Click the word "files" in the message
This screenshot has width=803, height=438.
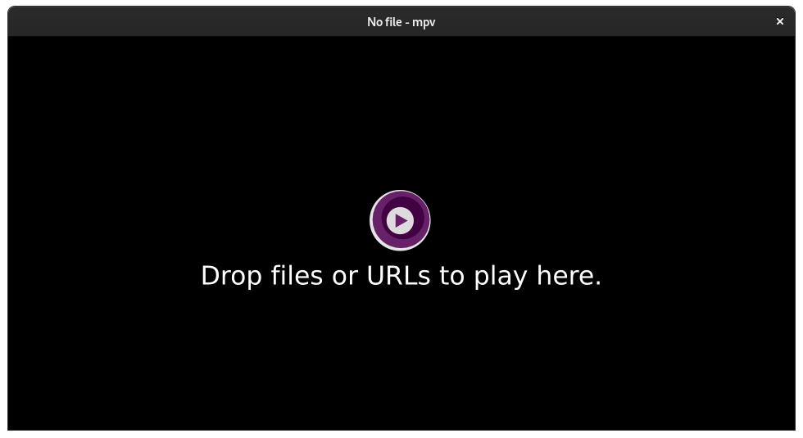point(297,275)
